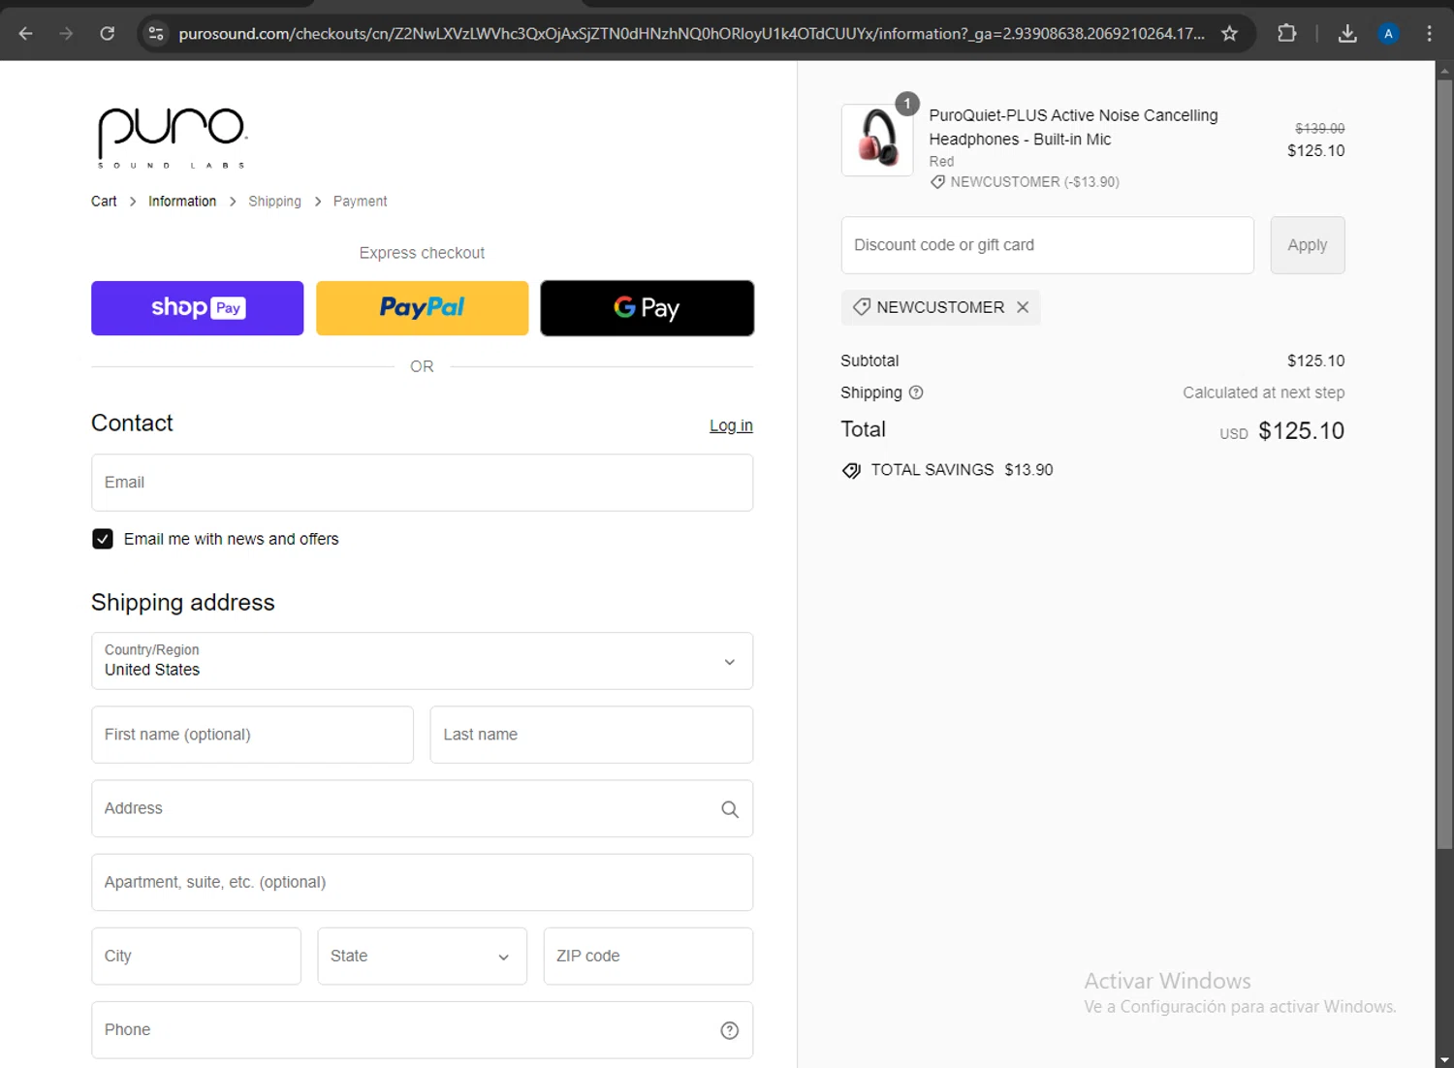Click the browser URL address bar

pos(691,34)
